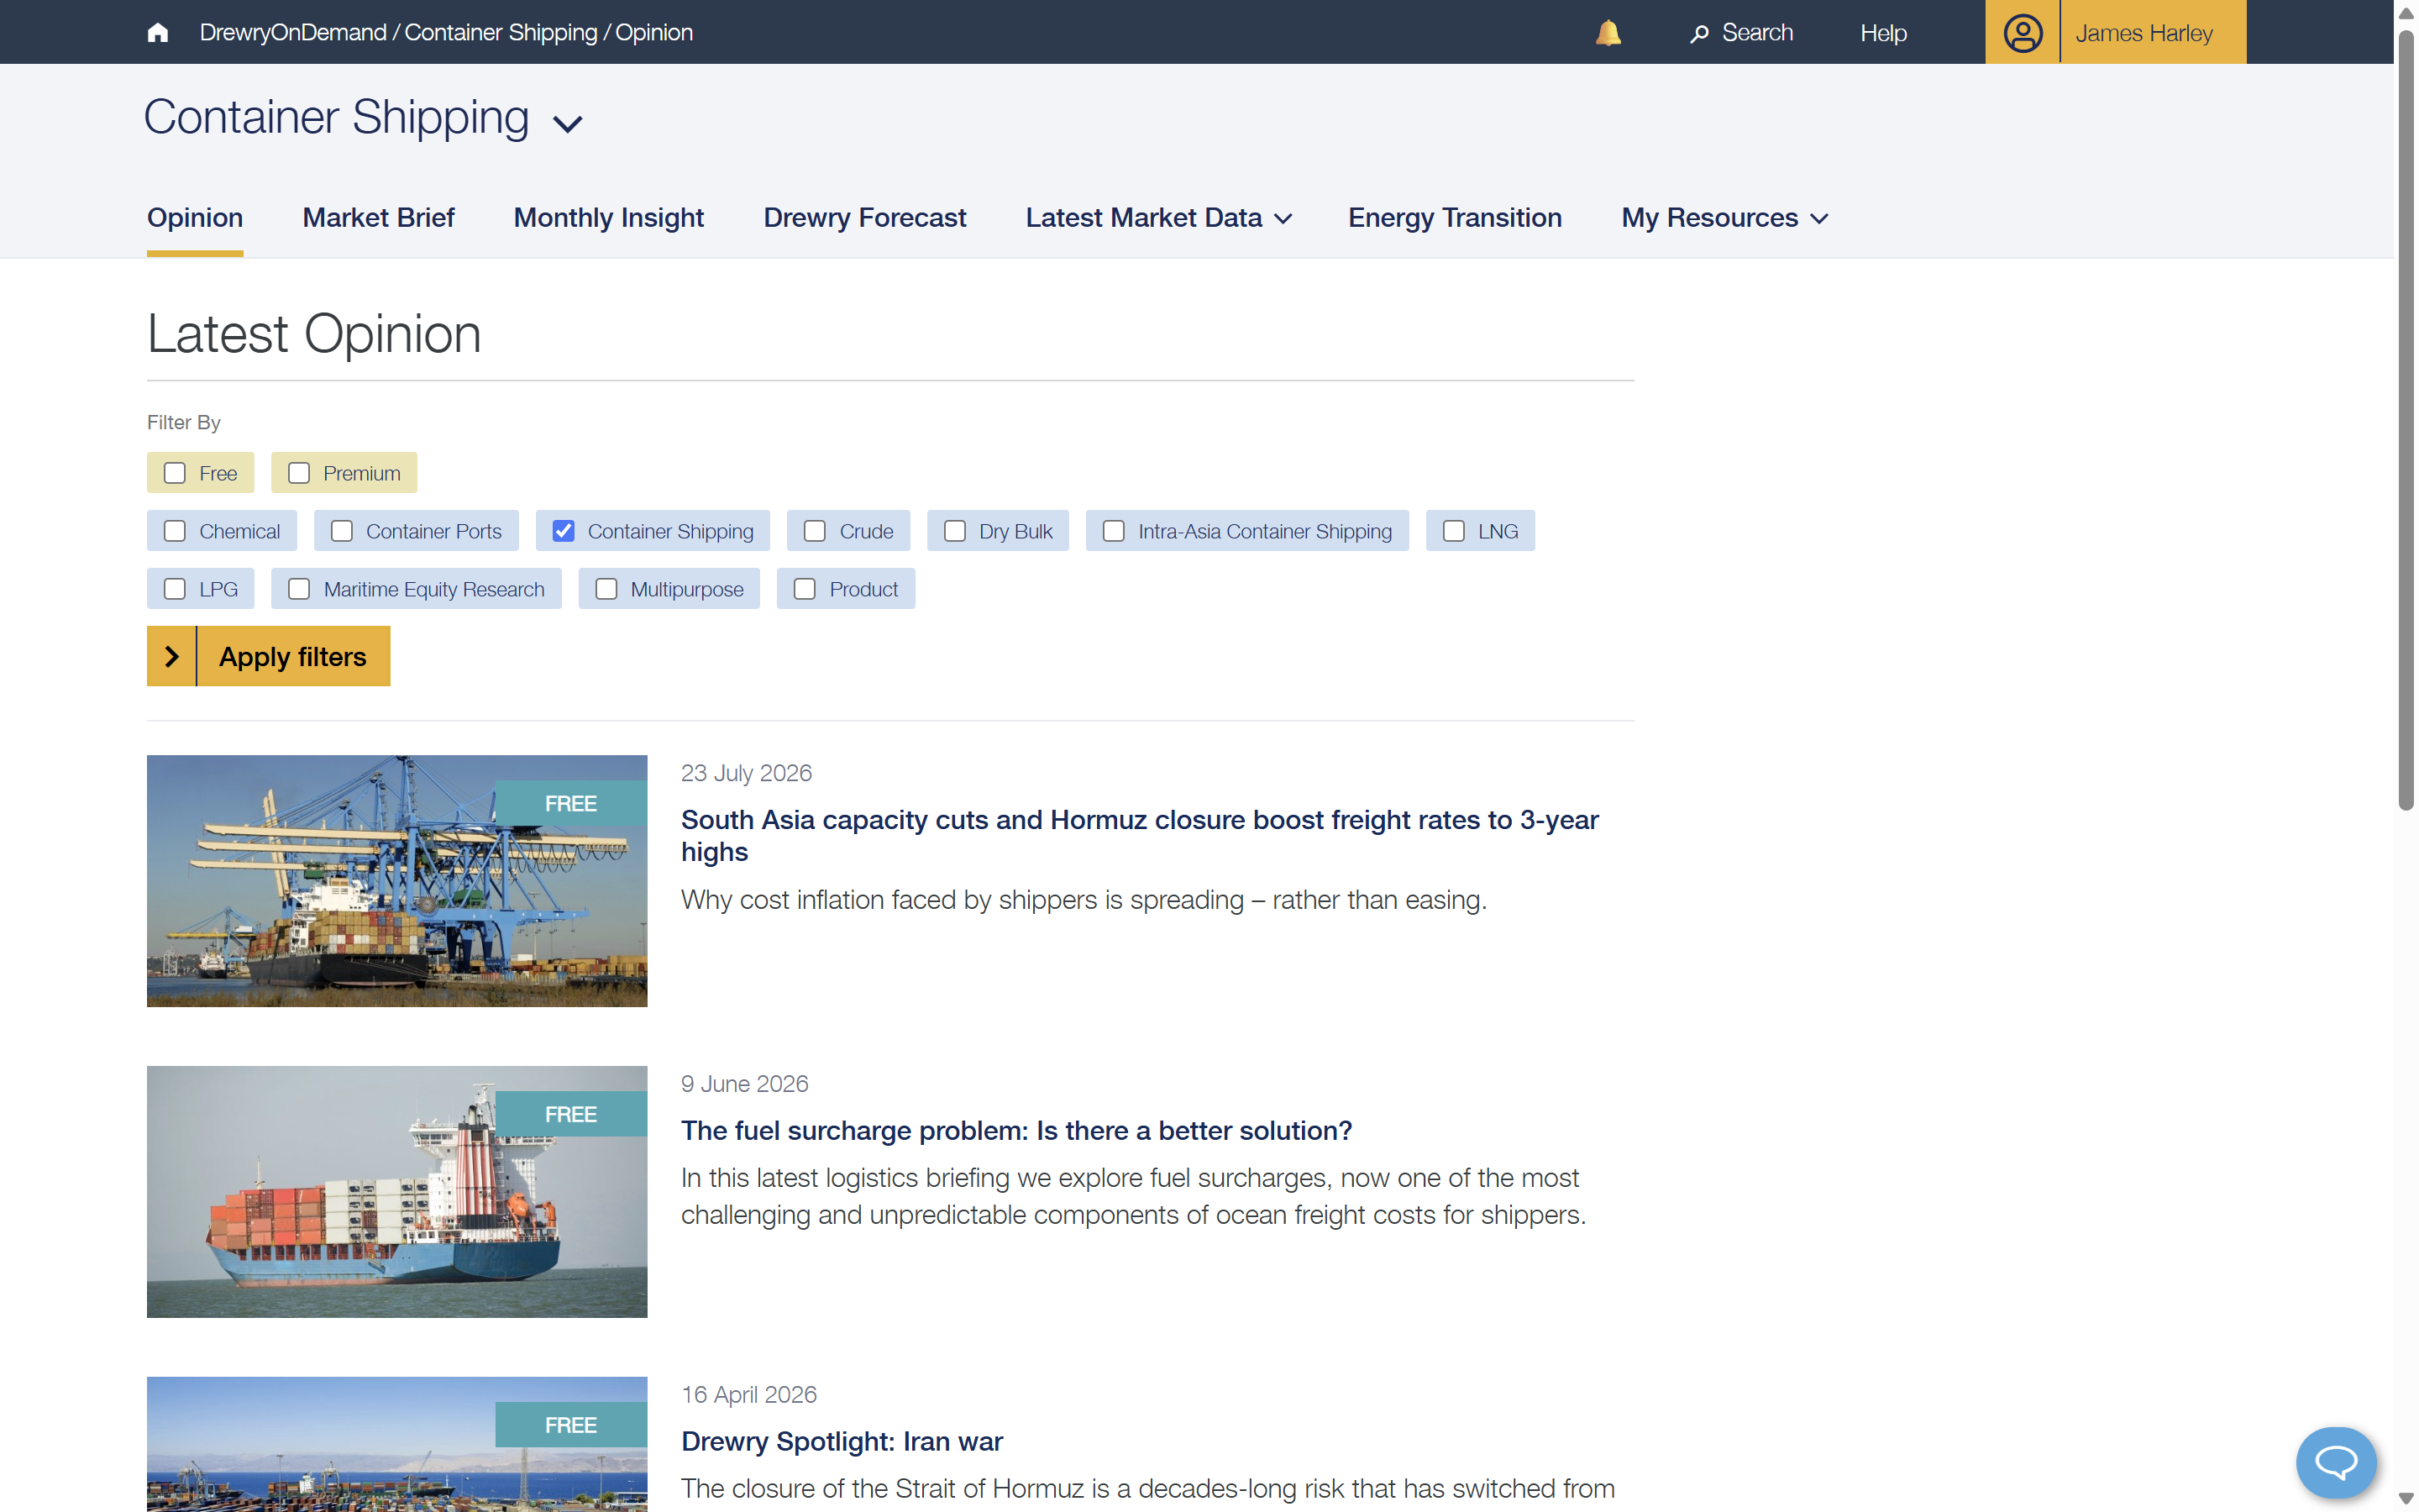Tick the Premium filter checkbox

tap(299, 473)
